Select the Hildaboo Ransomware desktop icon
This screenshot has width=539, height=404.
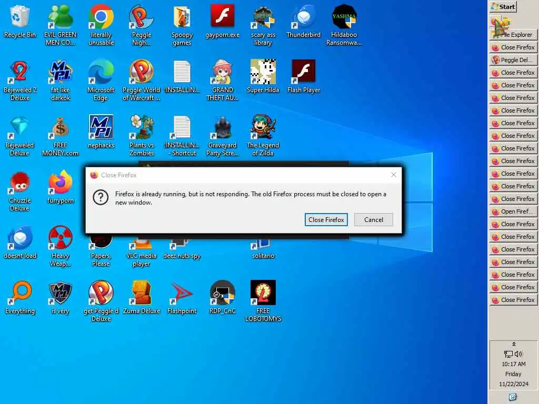tap(344, 25)
